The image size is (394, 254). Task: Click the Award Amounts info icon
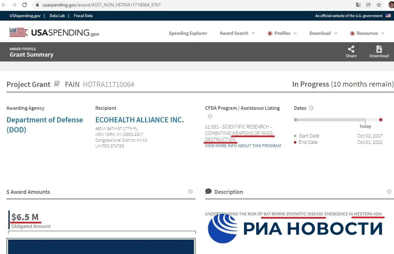190,192
